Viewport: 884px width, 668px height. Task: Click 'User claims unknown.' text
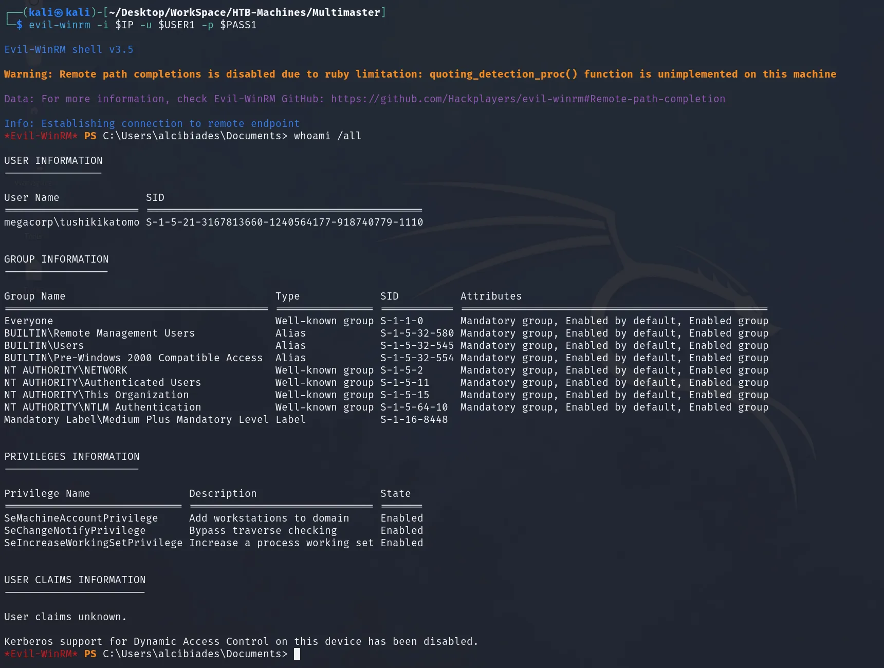pos(66,617)
